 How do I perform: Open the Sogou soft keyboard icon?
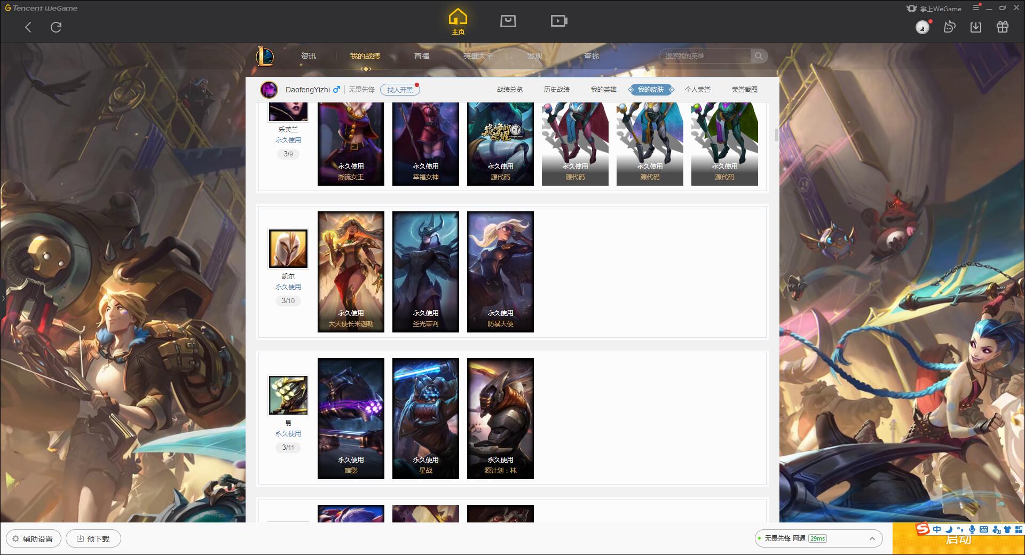pos(984,529)
